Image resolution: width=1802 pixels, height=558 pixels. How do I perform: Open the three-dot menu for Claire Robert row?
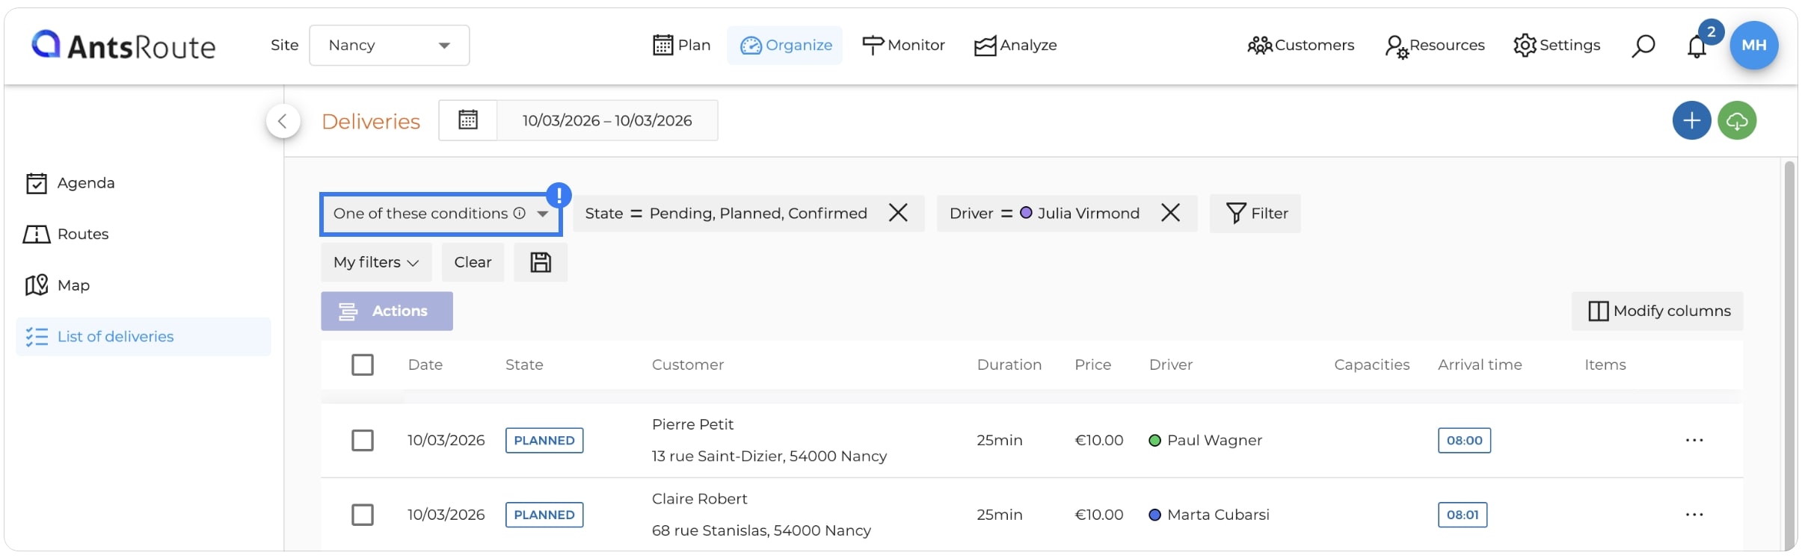(x=1694, y=515)
